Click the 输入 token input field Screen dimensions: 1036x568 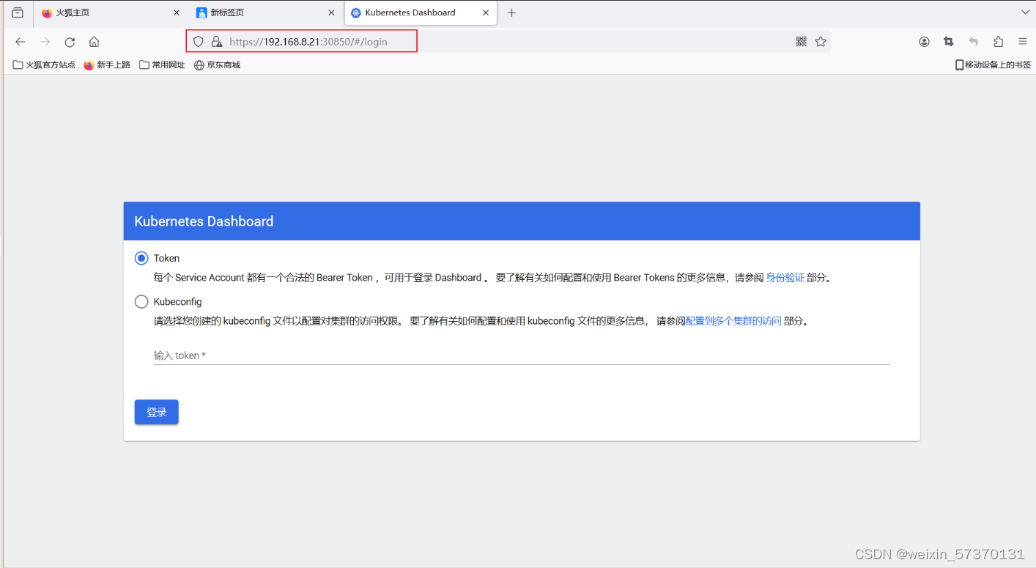click(522, 355)
